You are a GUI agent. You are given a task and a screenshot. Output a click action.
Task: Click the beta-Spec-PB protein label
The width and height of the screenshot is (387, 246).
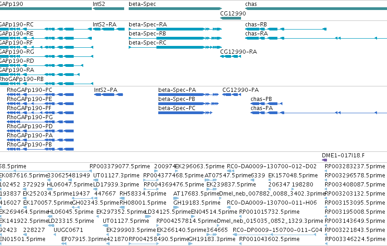coord(177,99)
